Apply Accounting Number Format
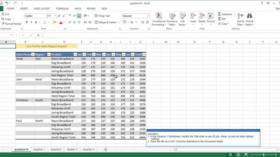 click(x=124, y=22)
